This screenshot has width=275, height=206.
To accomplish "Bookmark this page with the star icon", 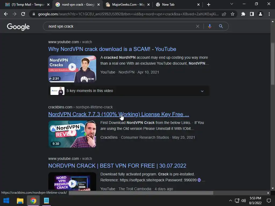I will coord(233,14).
